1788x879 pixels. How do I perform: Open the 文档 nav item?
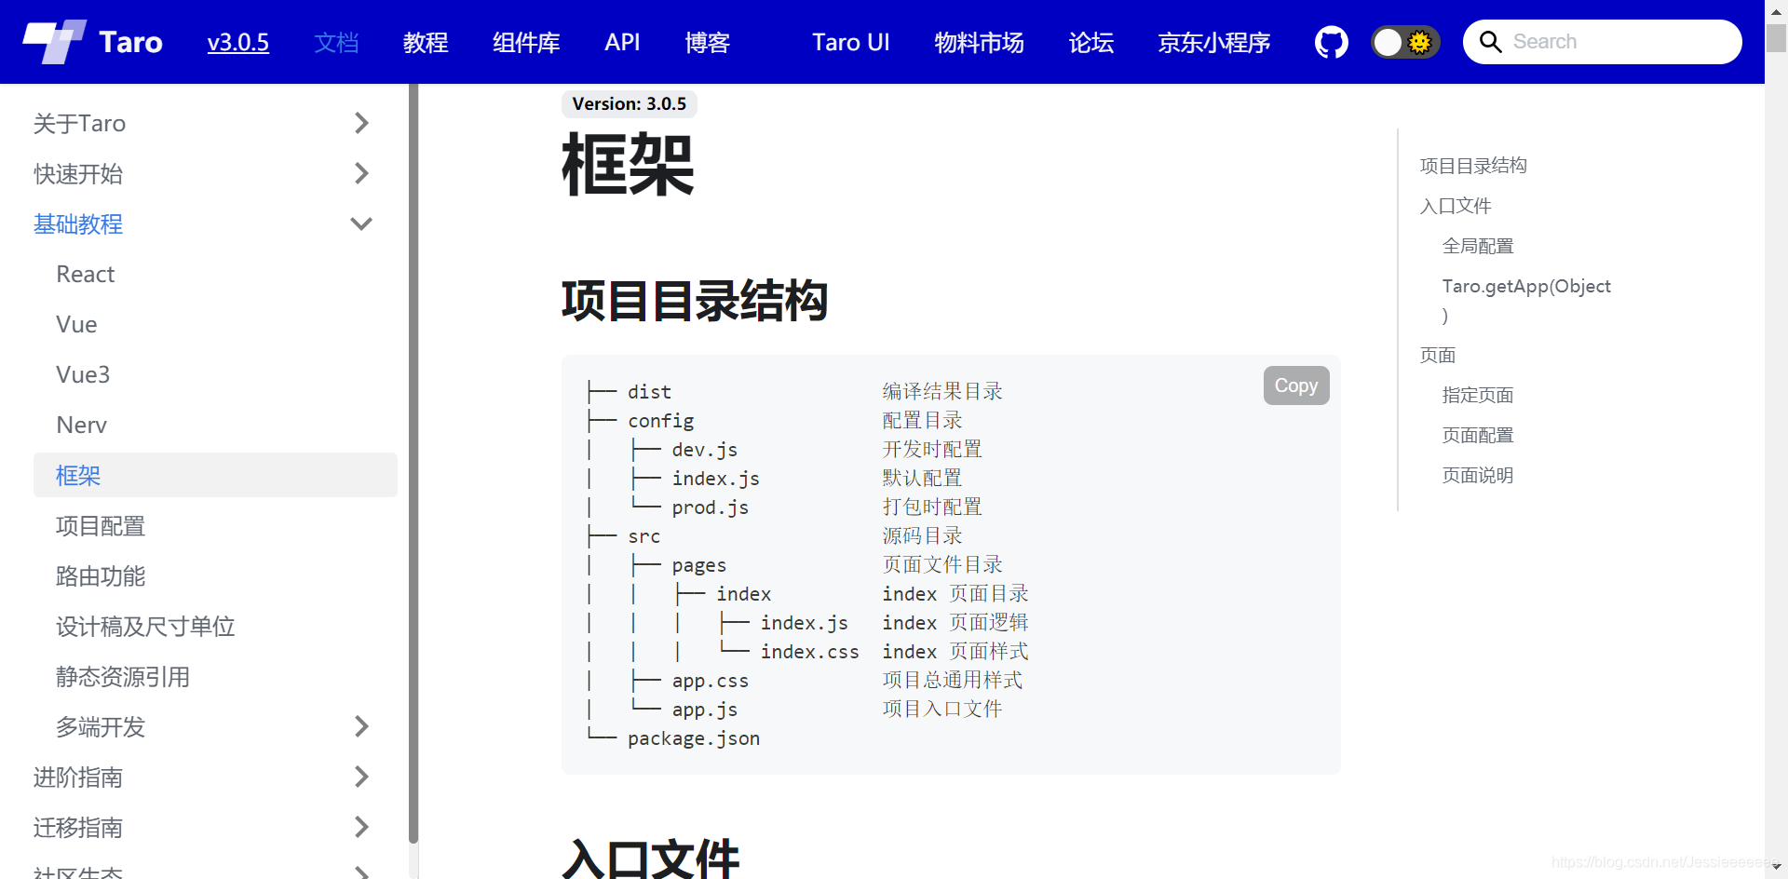pos(336,42)
